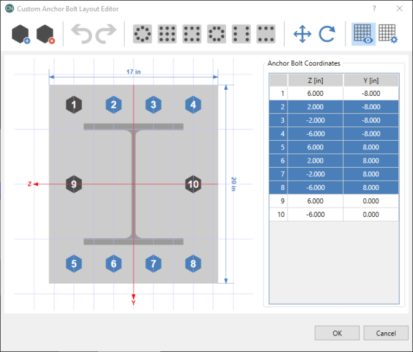Click the Y [in] column header
The image size is (413, 352).
371,80
